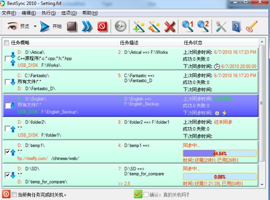Click the eye preview icon

[x=12, y=26]
